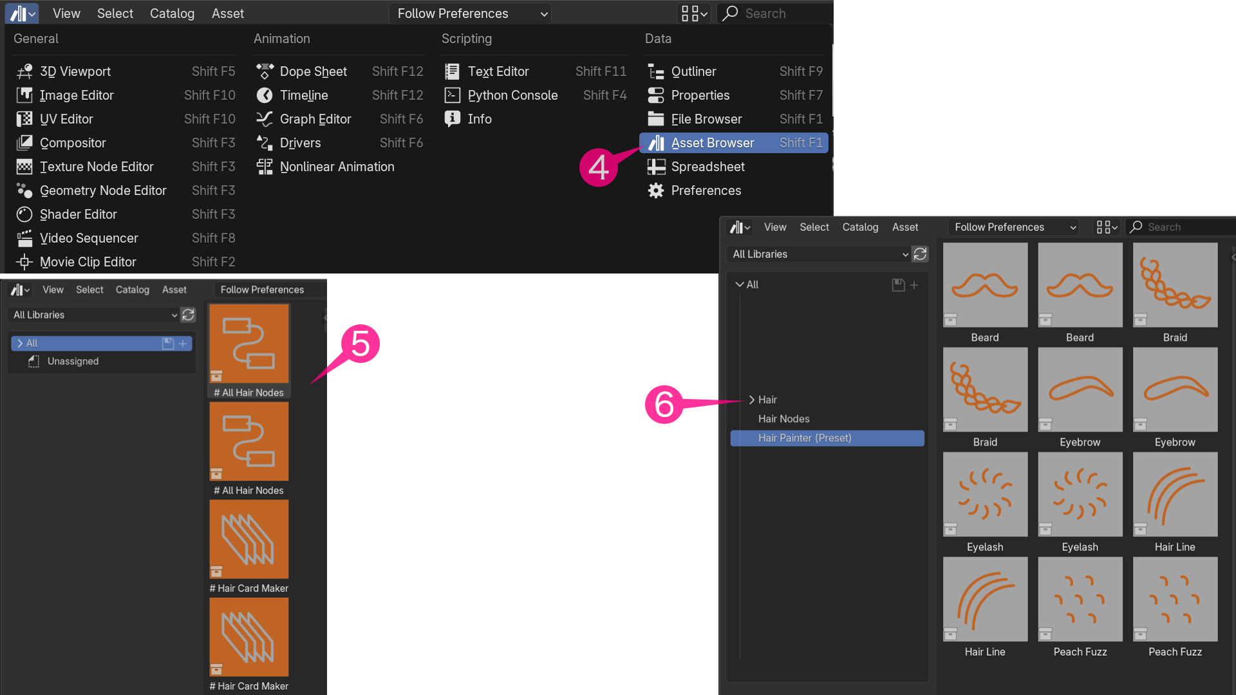The width and height of the screenshot is (1236, 695).
Task: Select the first Eyebrow asset
Action: (1080, 390)
